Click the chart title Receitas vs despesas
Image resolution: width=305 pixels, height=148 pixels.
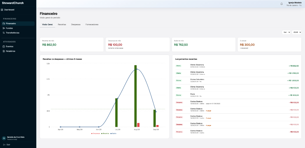point(62,59)
